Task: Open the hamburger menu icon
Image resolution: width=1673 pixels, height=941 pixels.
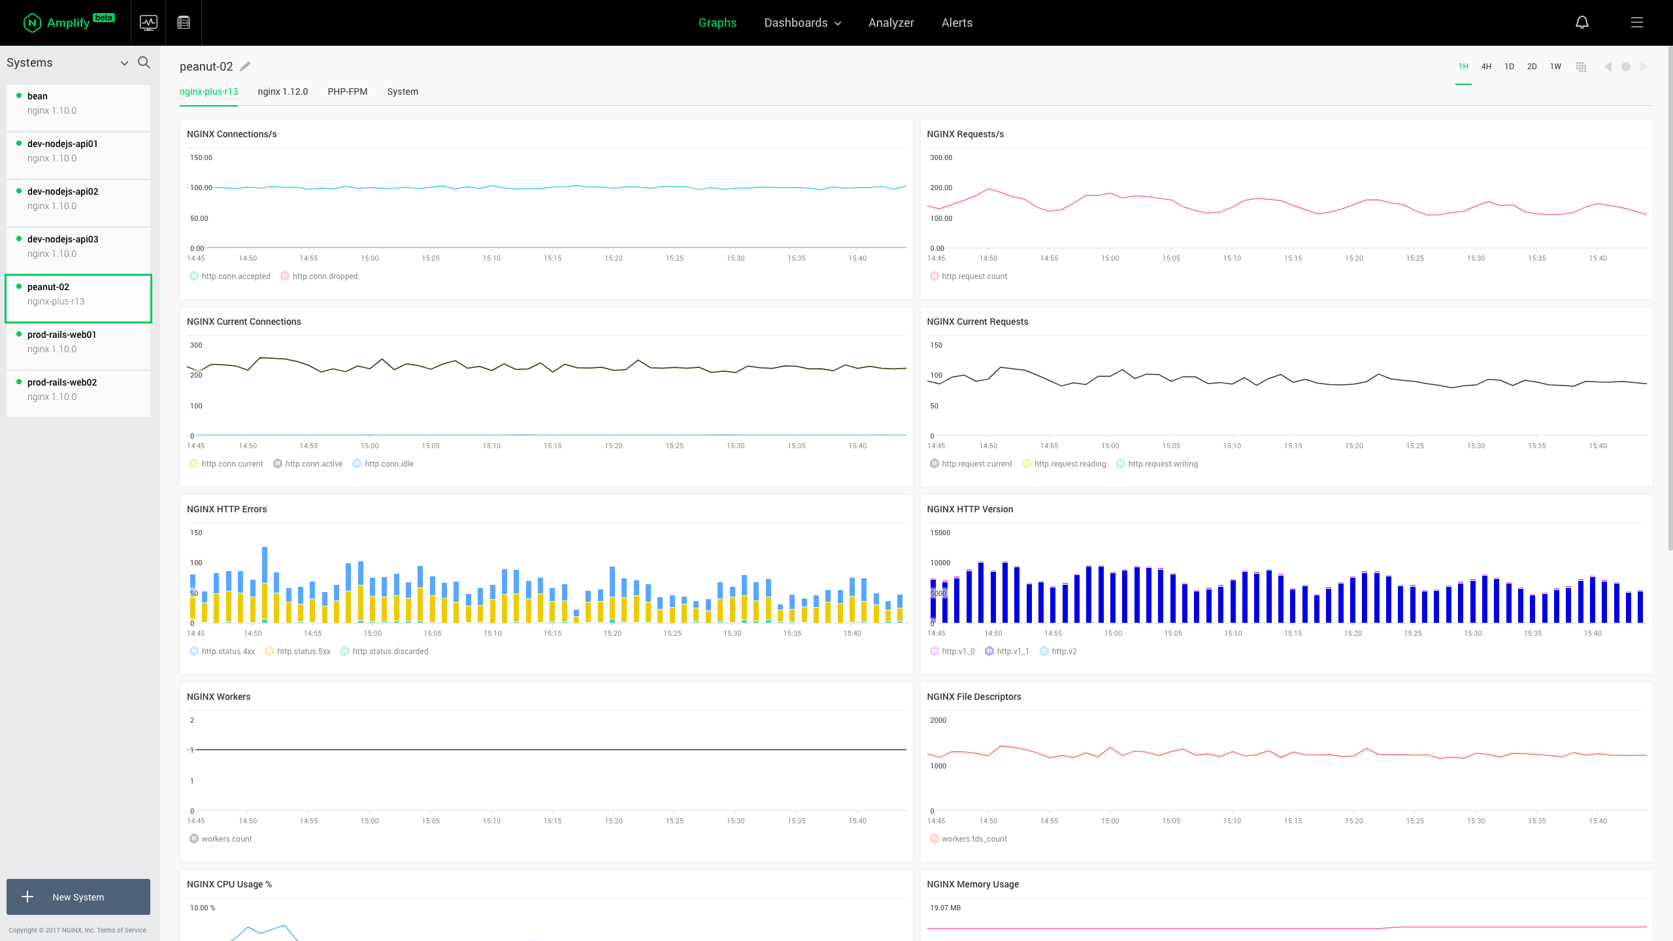Action: 1636,23
